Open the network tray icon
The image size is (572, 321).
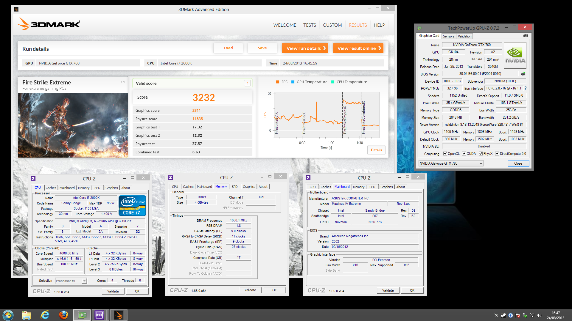(532, 315)
